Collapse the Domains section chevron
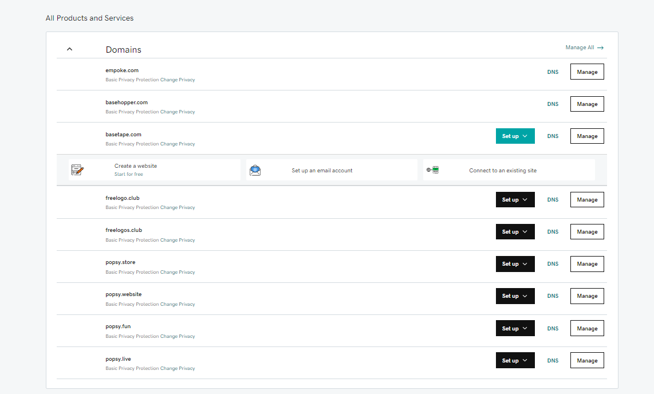The height and width of the screenshot is (394, 654). [70, 49]
